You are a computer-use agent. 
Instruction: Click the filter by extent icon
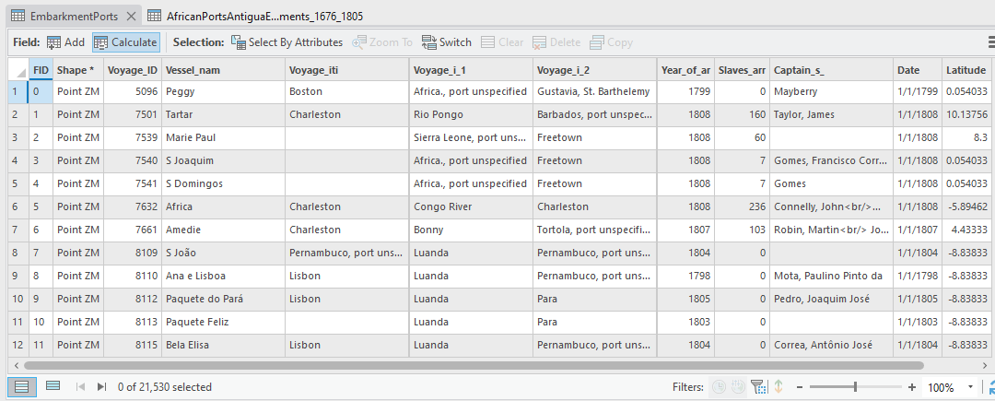pos(758,387)
